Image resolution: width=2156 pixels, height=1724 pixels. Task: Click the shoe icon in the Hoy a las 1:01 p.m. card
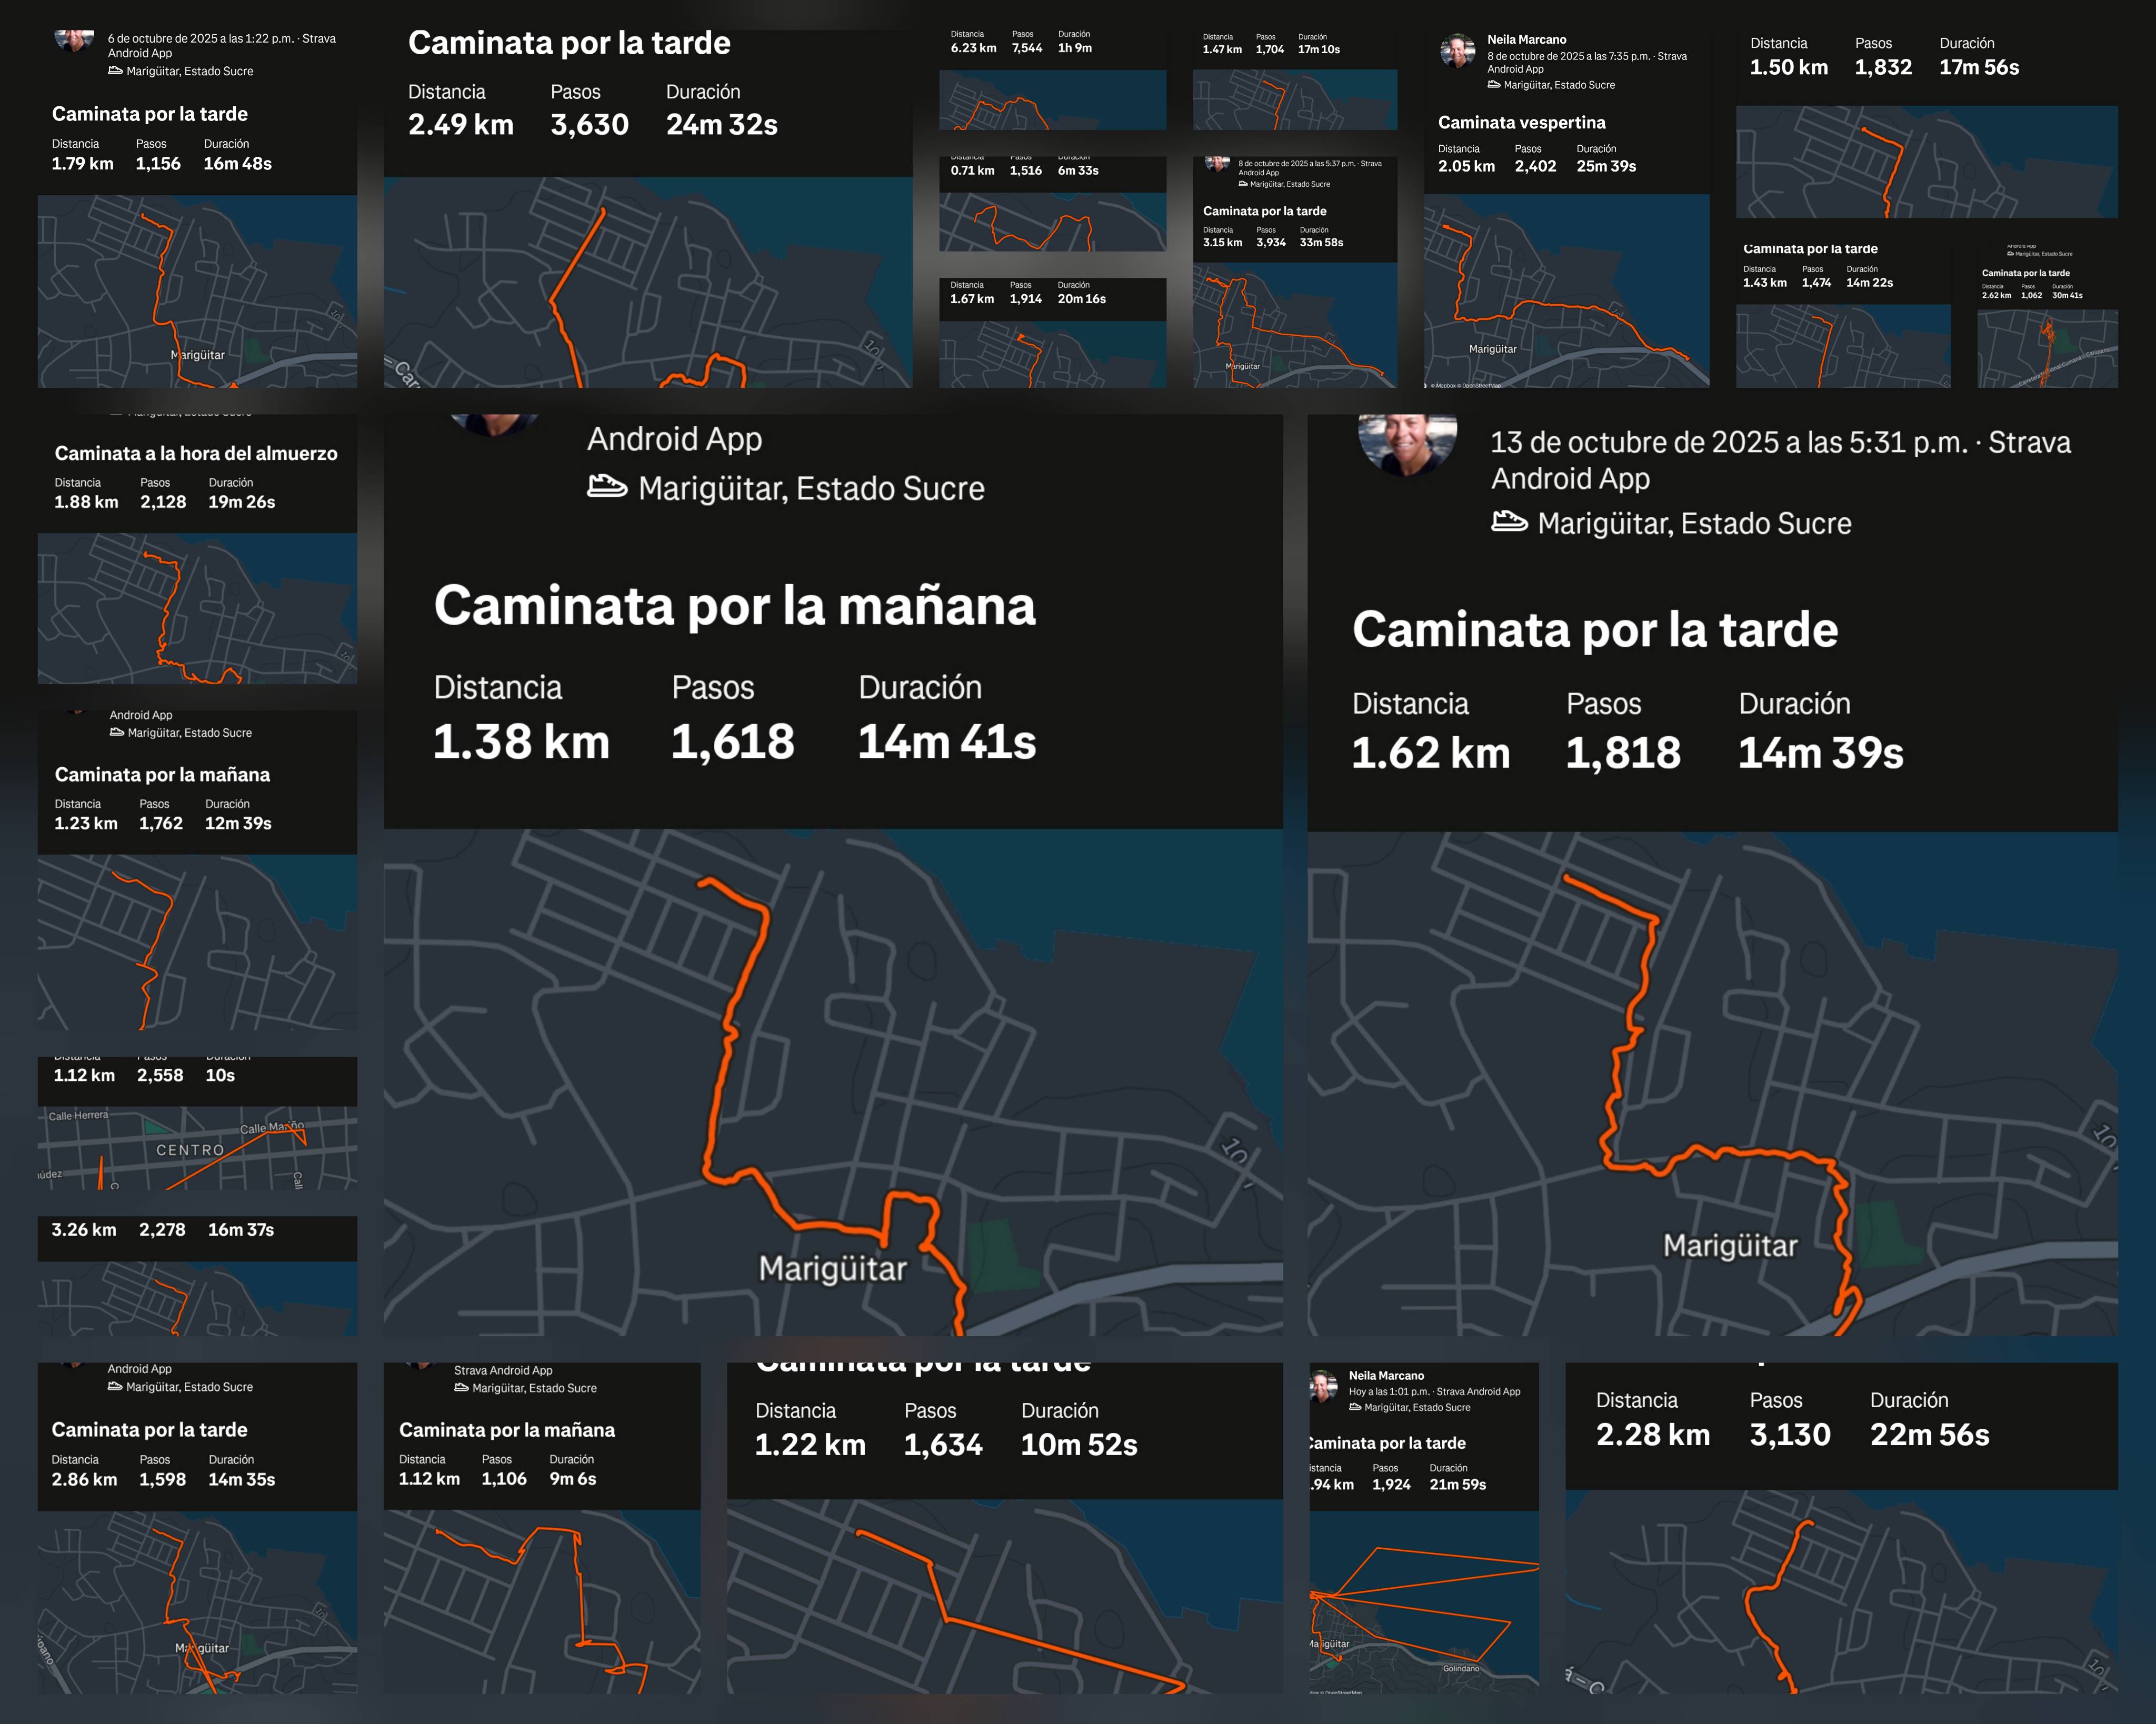point(1355,1407)
